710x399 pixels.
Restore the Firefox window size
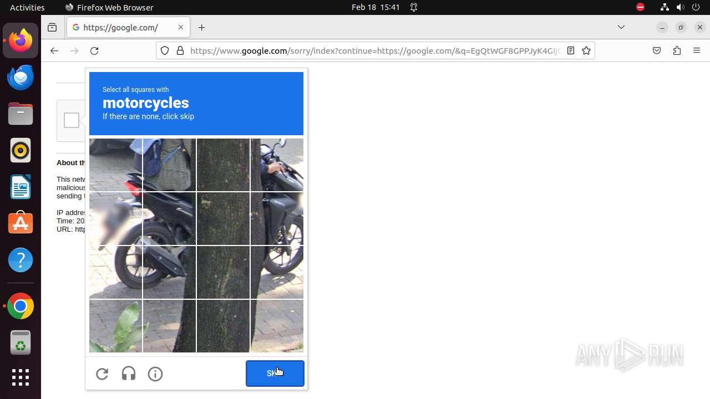pyautogui.click(x=681, y=27)
